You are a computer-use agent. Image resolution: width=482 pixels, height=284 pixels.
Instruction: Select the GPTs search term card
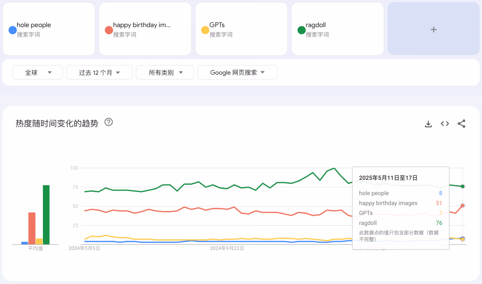coord(241,29)
